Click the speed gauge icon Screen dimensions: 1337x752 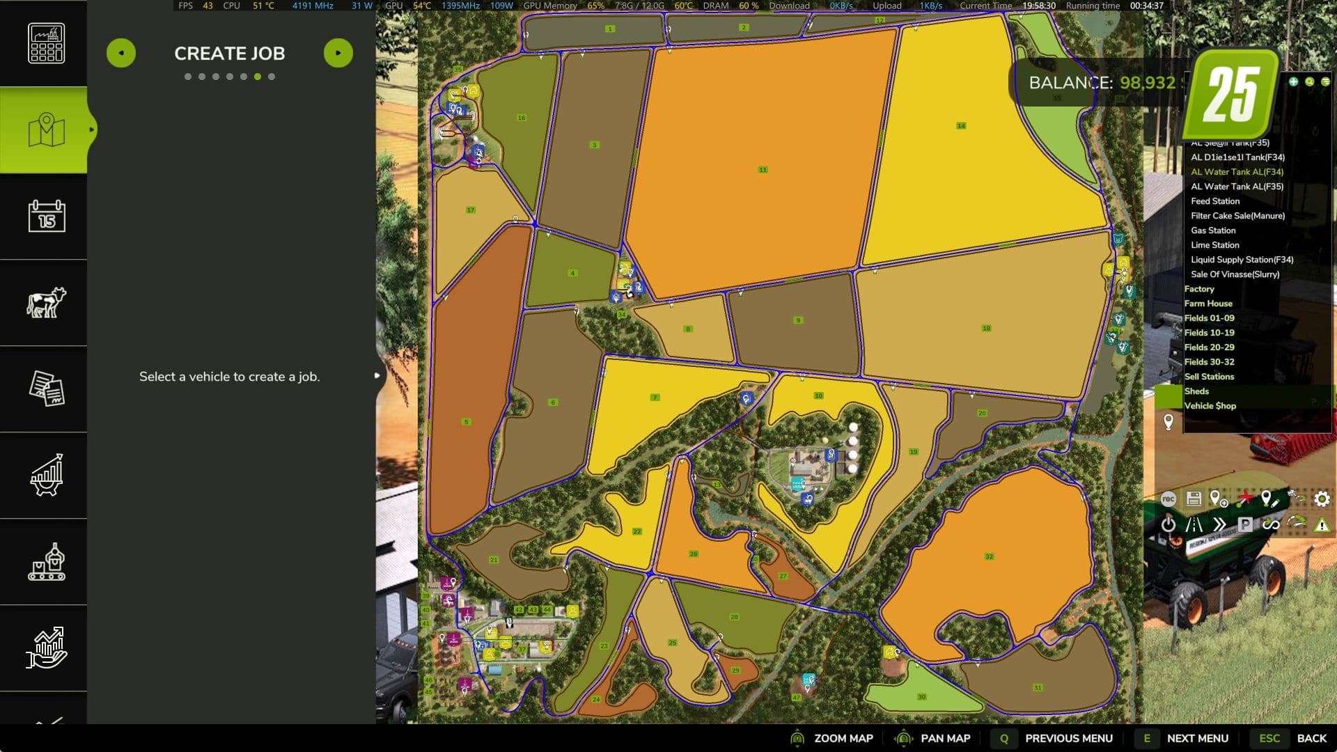pos(1296,522)
